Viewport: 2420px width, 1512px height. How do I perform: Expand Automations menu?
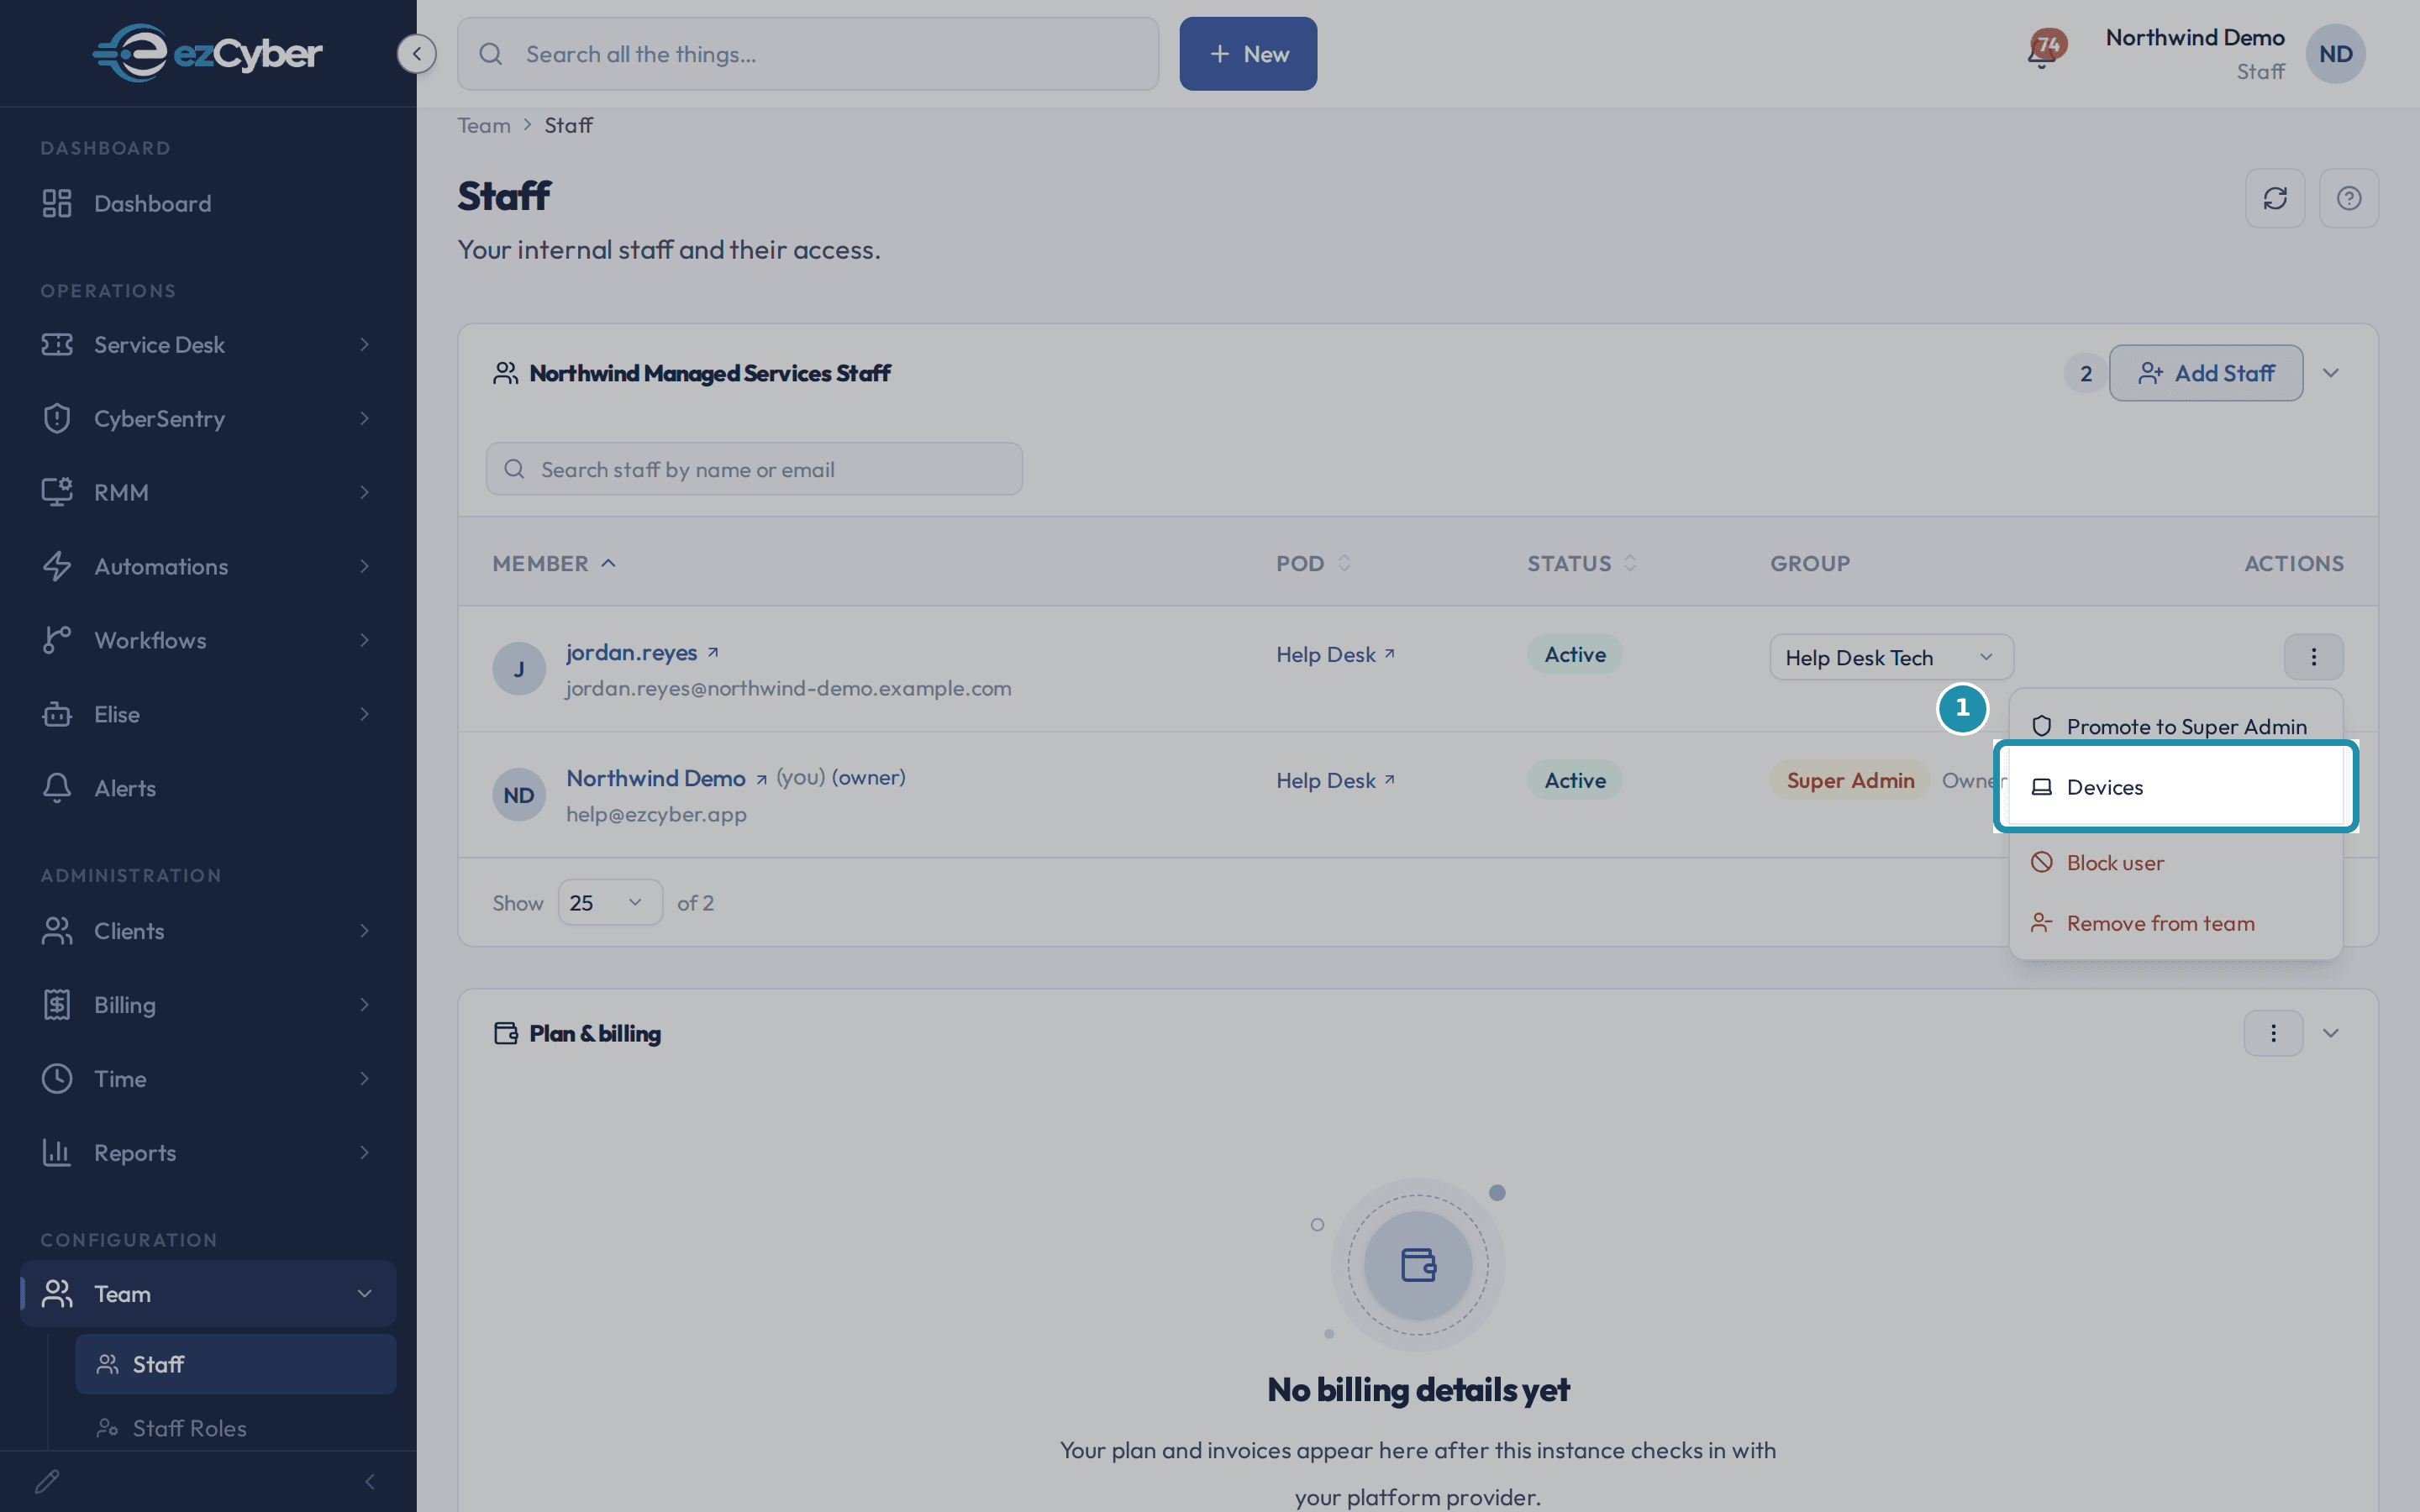[x=208, y=566]
